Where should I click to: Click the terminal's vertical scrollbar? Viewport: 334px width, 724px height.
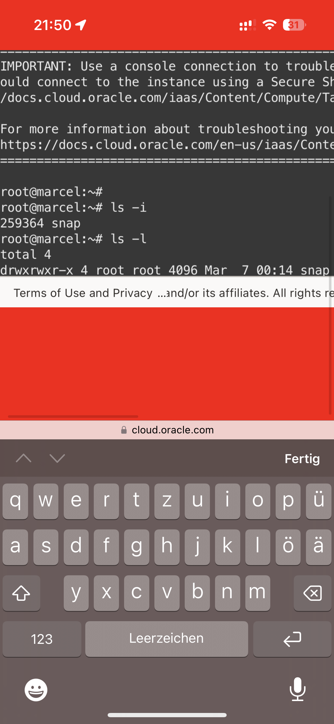coord(330,305)
